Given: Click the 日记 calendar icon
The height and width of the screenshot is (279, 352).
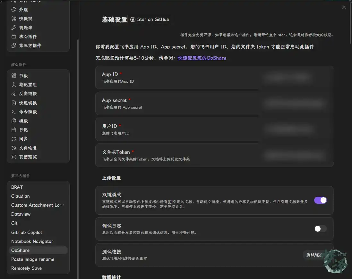Looking at the screenshot, I should [14, 130].
